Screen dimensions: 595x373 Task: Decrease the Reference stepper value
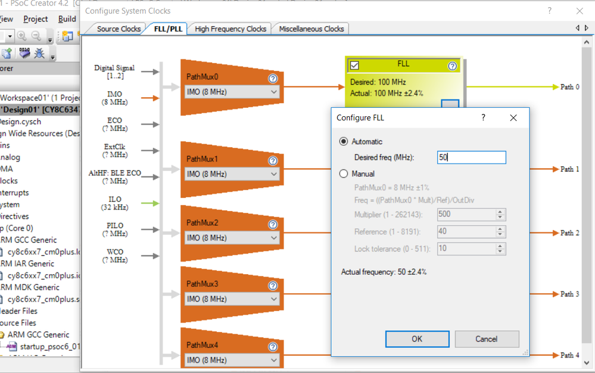pyautogui.click(x=500, y=235)
